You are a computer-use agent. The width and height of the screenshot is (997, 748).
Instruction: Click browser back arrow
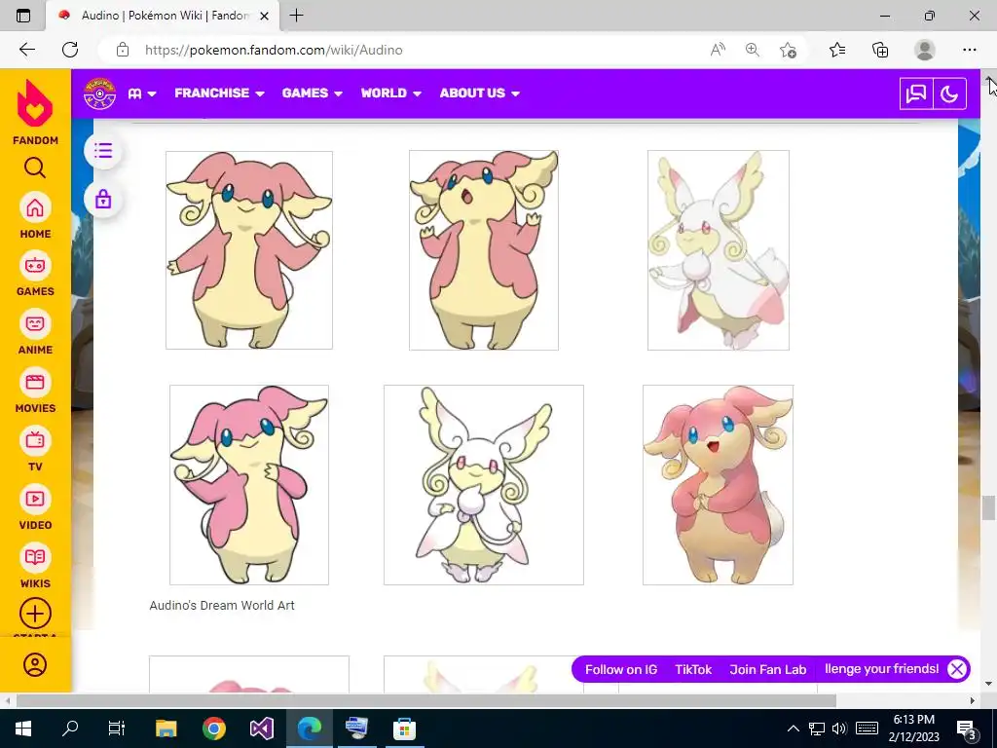[27, 50]
